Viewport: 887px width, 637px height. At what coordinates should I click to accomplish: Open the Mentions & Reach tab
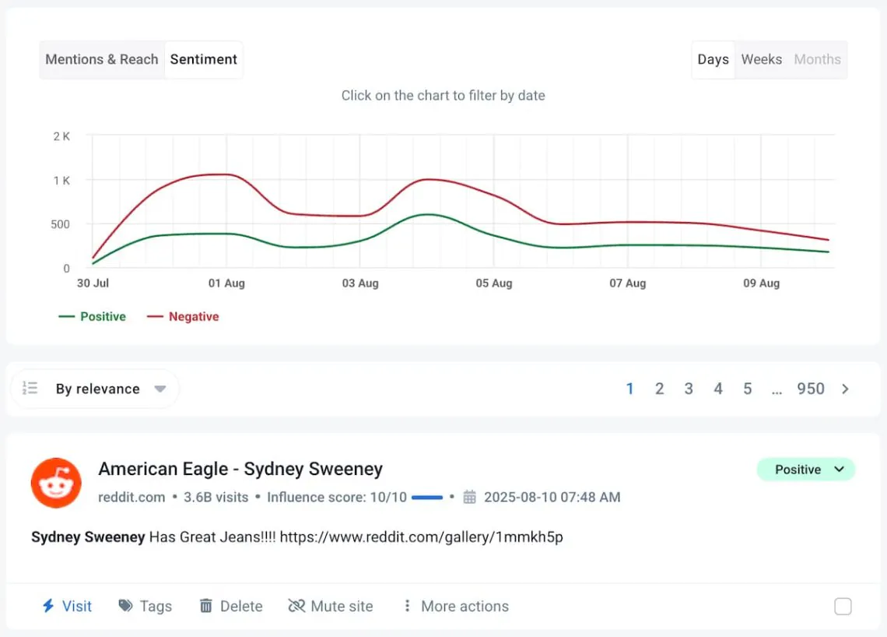(102, 59)
